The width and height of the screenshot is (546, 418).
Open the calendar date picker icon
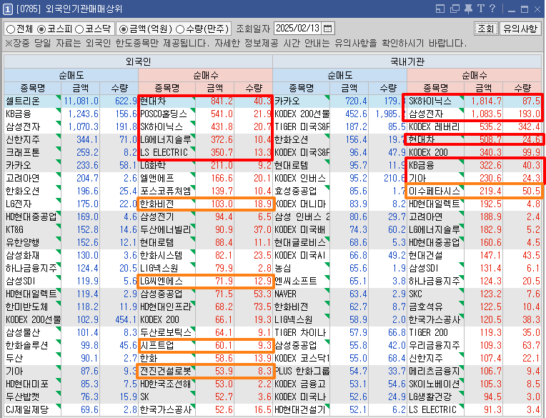point(328,29)
